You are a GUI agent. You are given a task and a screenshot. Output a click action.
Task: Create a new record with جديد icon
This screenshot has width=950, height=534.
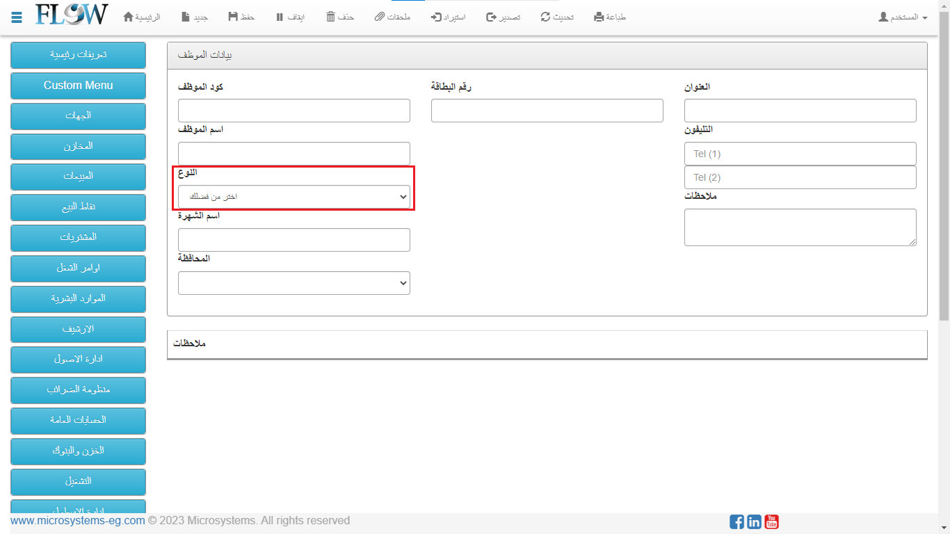click(186, 17)
